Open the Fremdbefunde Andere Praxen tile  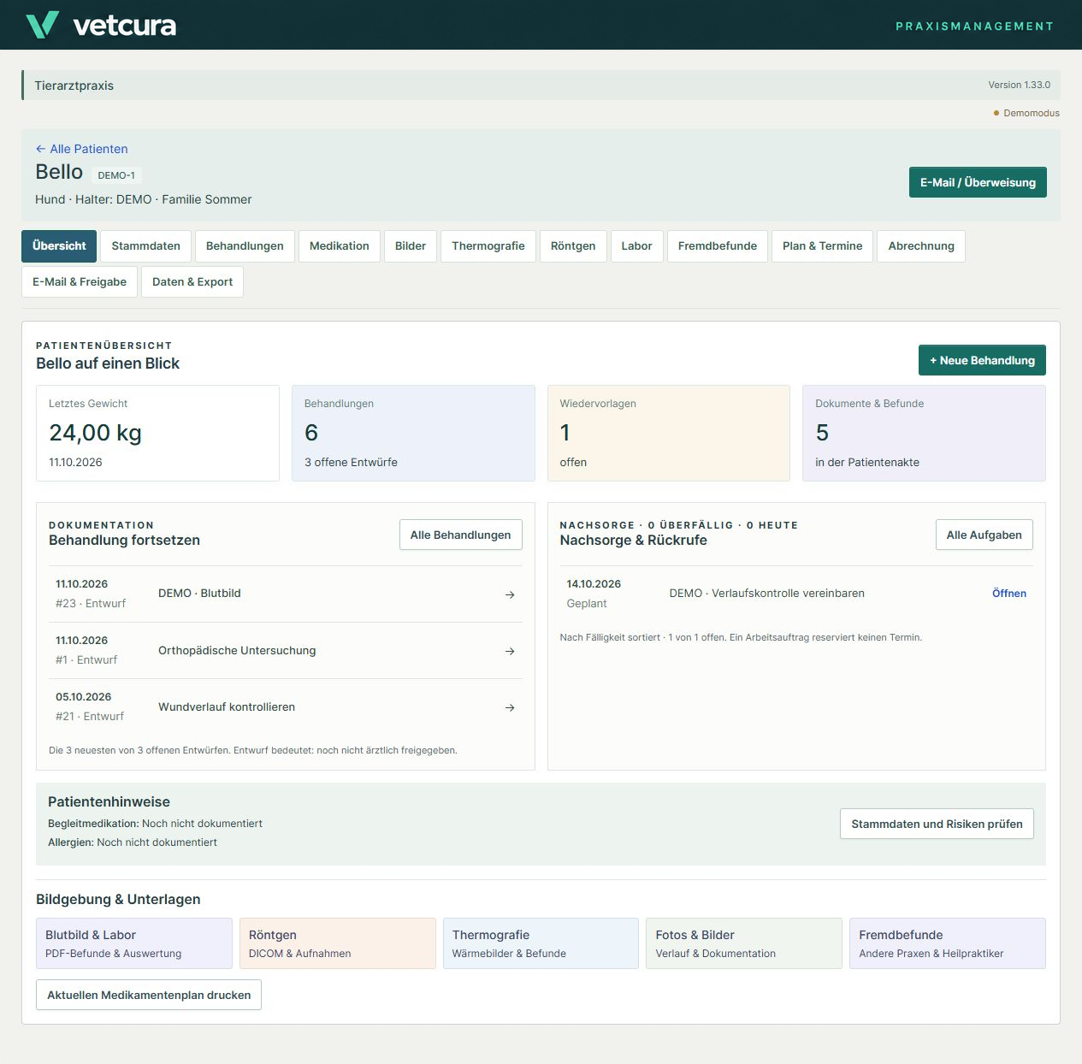(x=948, y=943)
